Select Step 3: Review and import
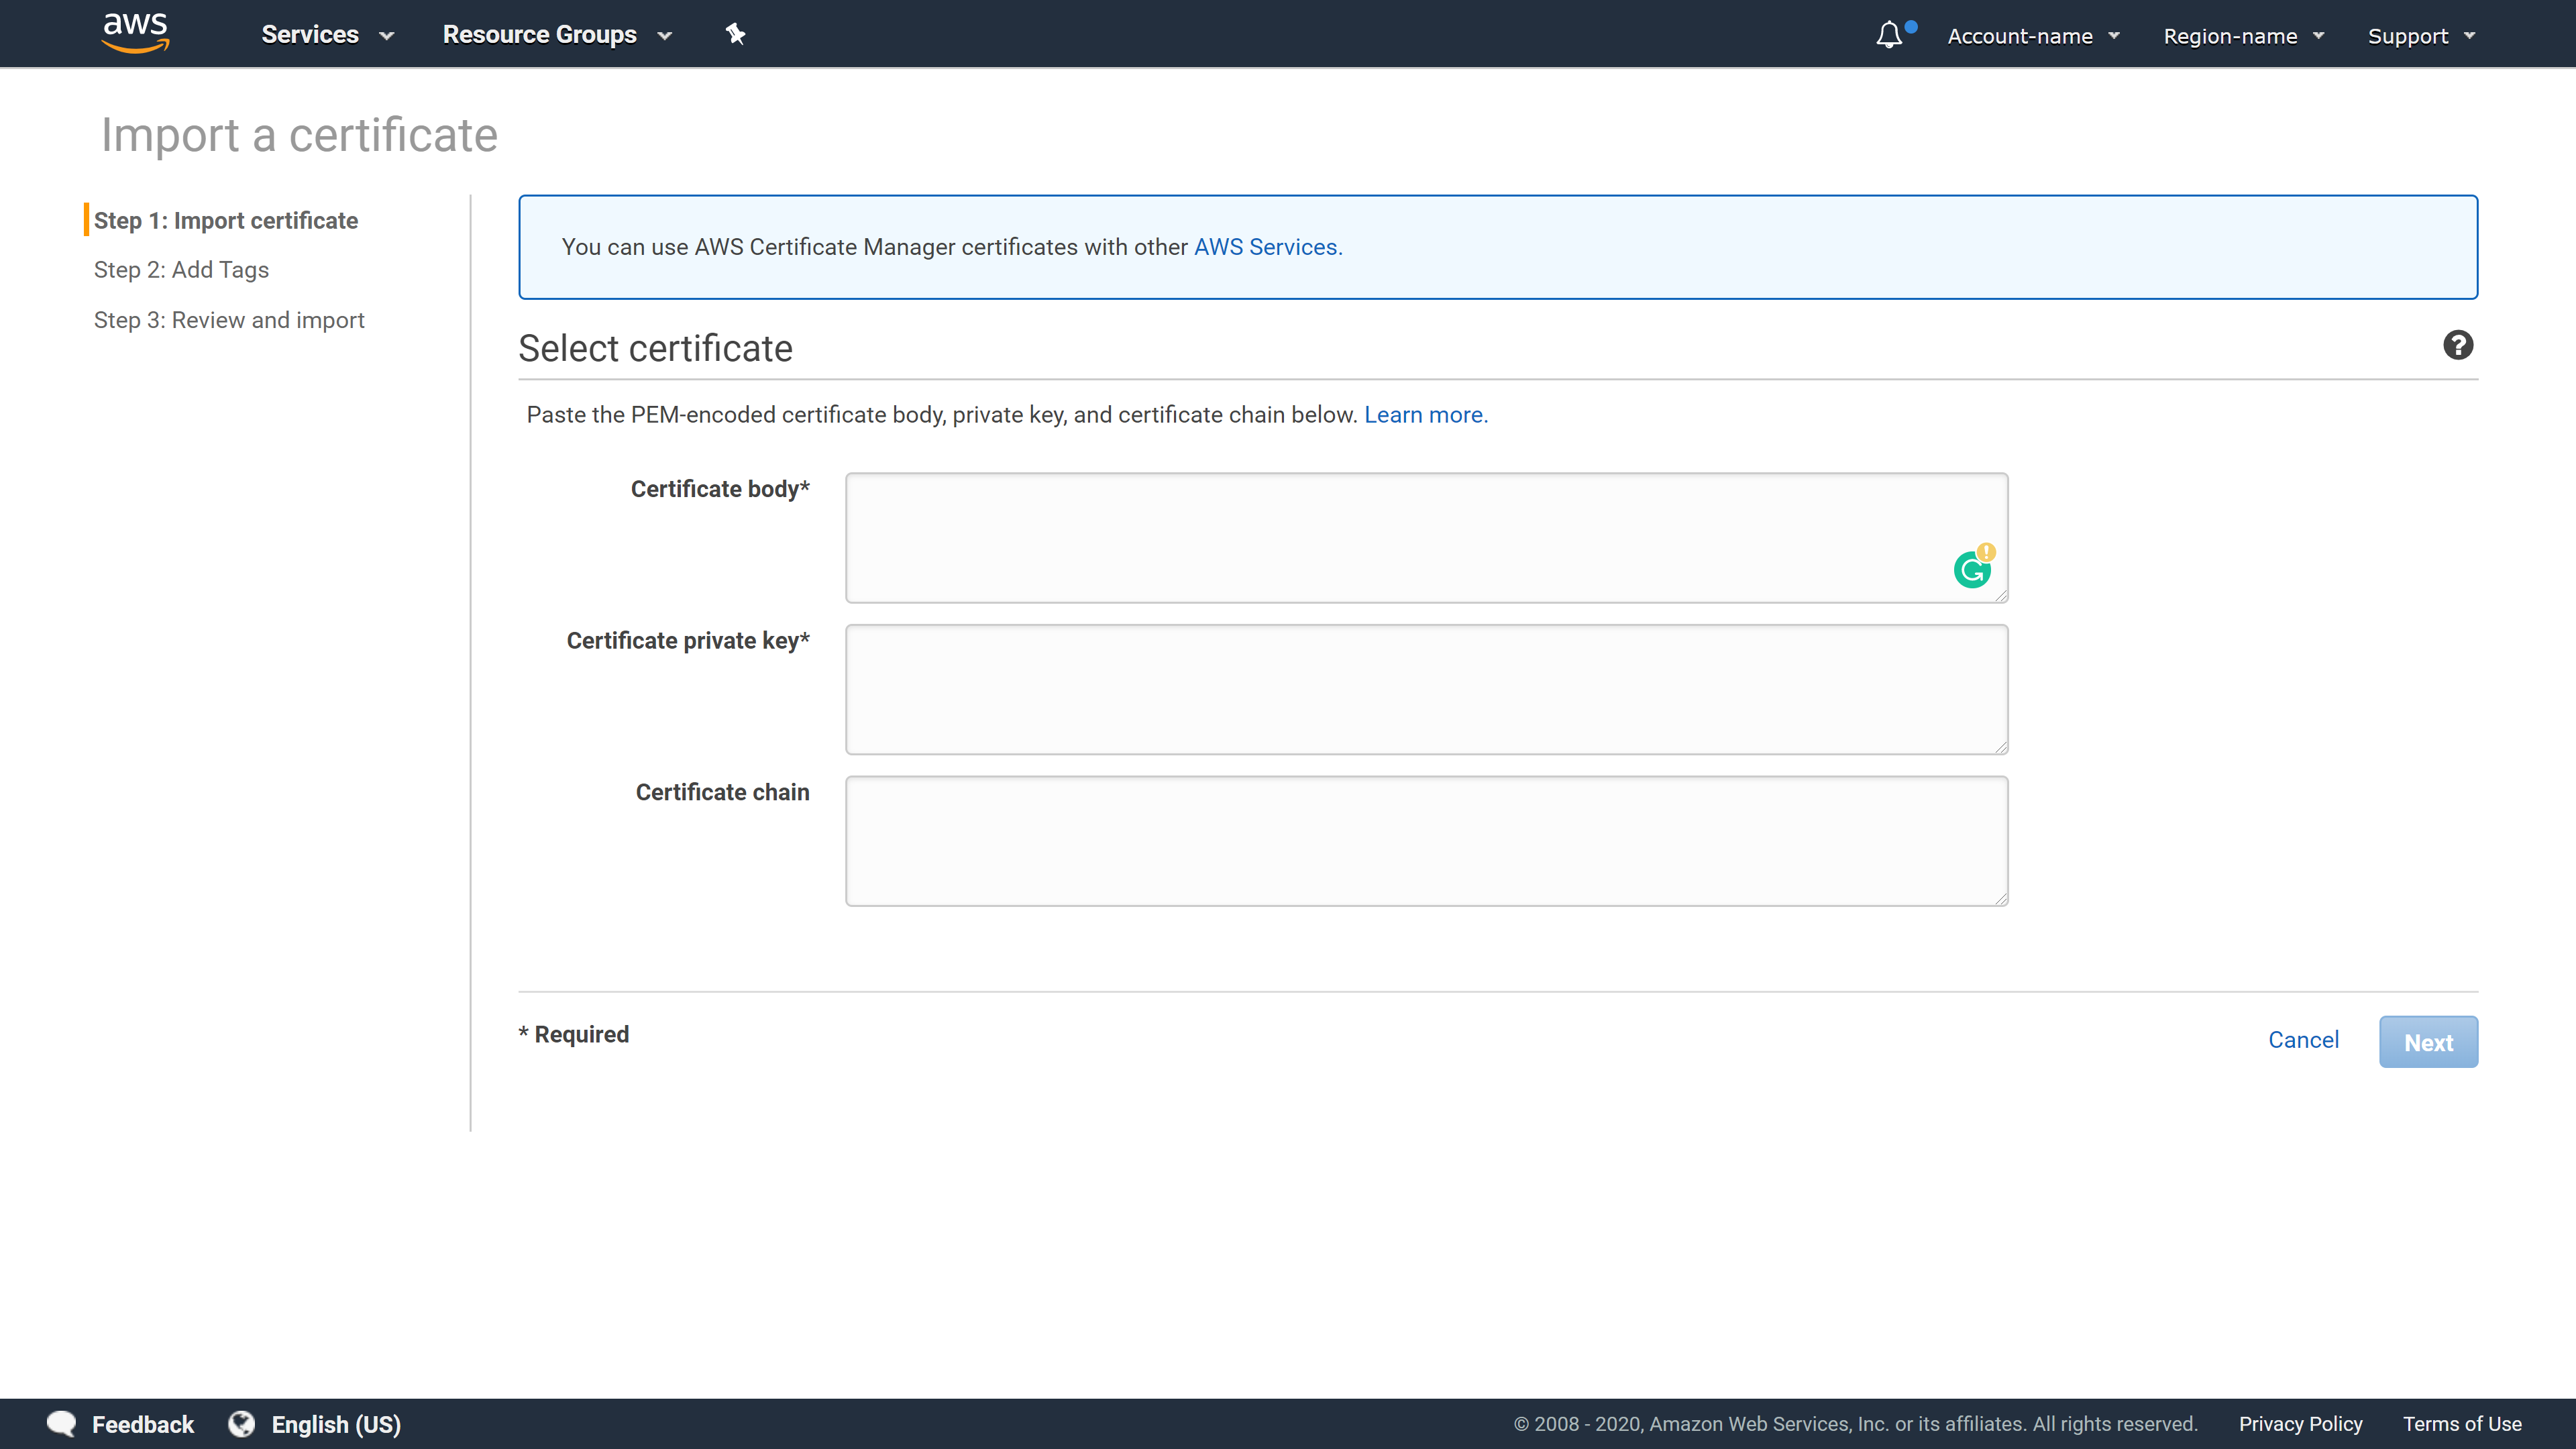Viewport: 2576px width, 1449px height. (x=229, y=320)
